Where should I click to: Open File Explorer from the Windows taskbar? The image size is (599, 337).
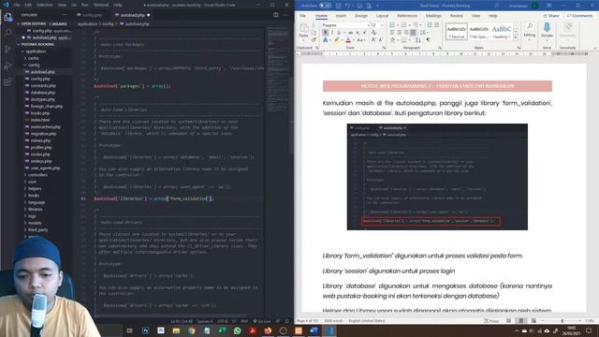tap(176, 330)
